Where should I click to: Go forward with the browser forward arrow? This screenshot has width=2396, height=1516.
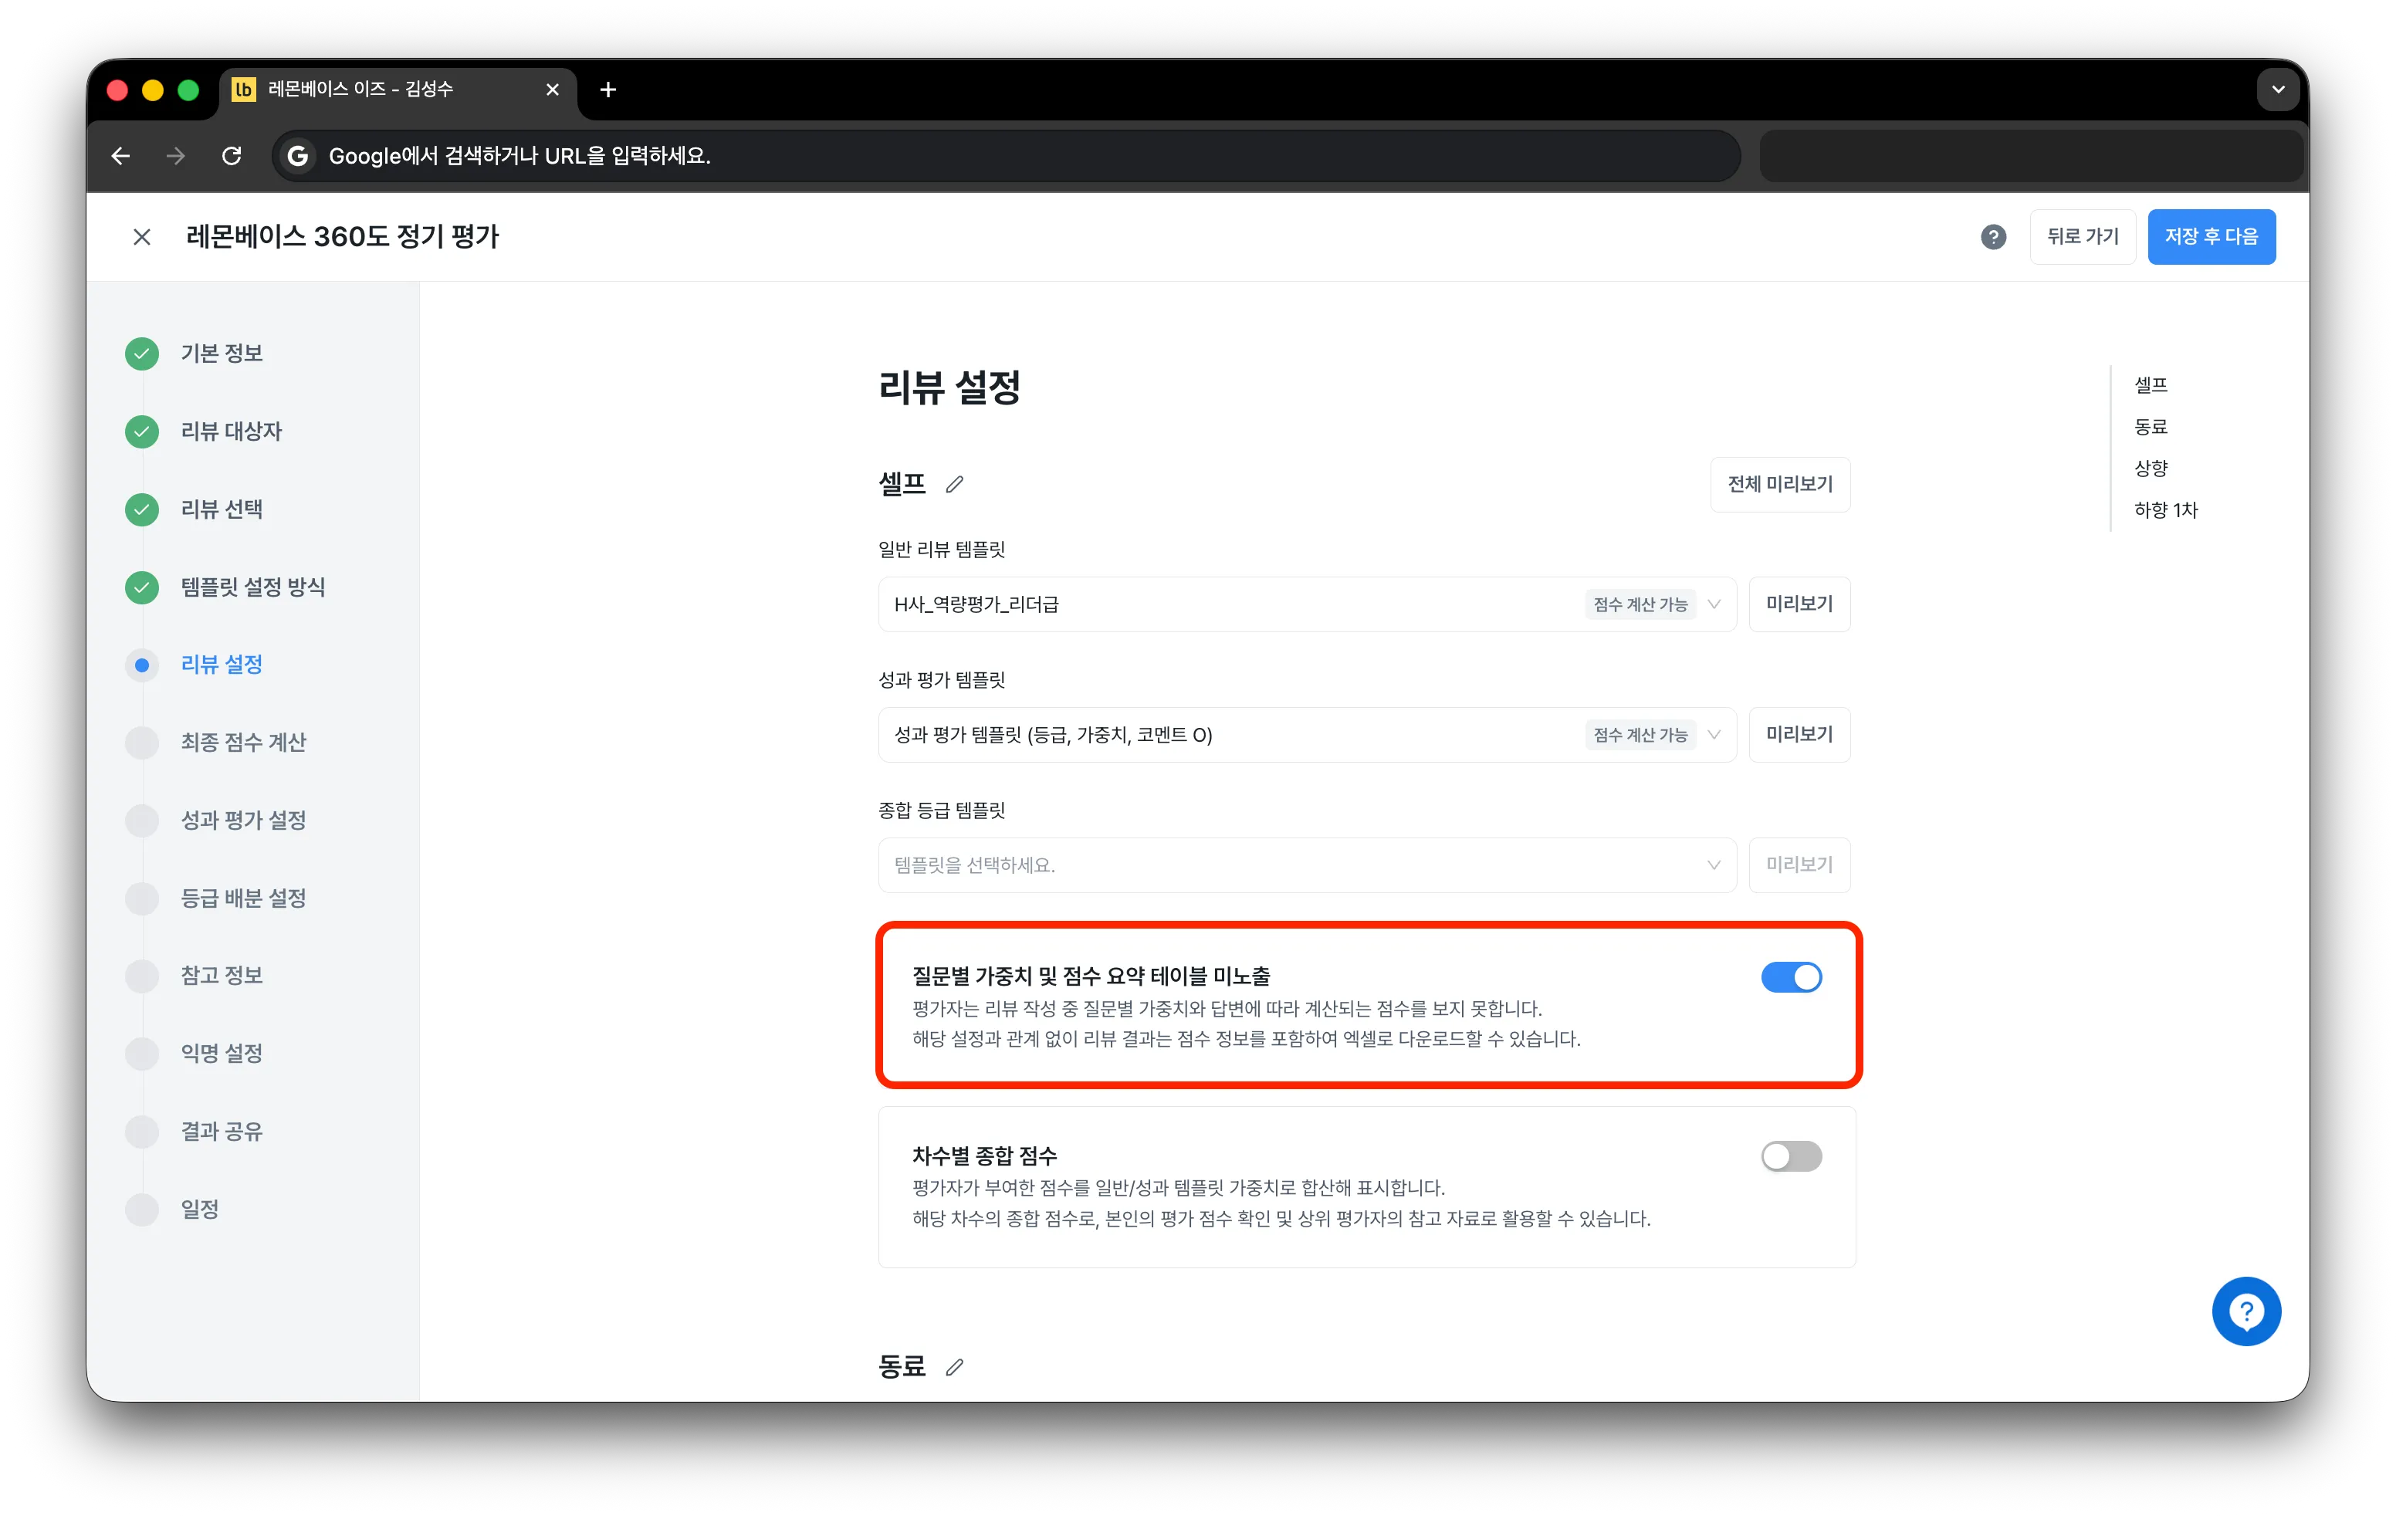click(176, 156)
